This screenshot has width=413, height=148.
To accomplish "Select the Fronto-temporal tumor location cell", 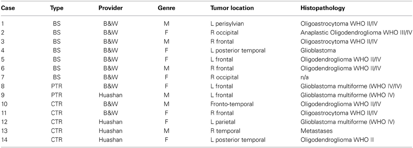I will 232,104.
